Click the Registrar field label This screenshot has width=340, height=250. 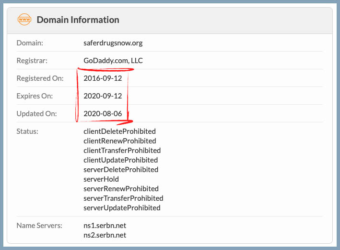tap(32, 61)
